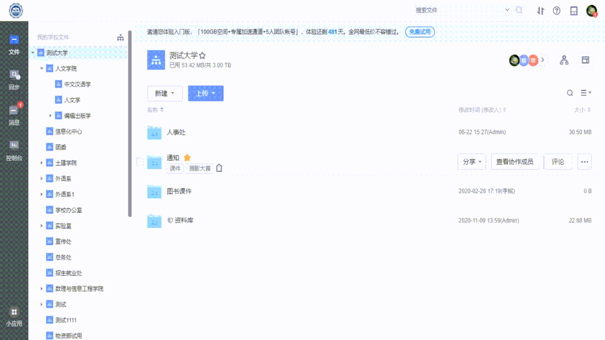Open the Files section in sidebar

(x=14, y=45)
